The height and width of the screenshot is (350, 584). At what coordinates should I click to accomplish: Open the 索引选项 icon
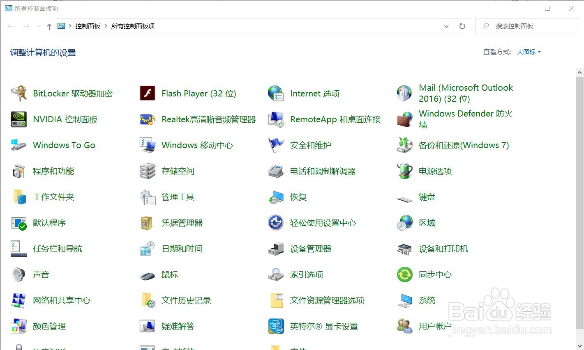click(x=276, y=275)
